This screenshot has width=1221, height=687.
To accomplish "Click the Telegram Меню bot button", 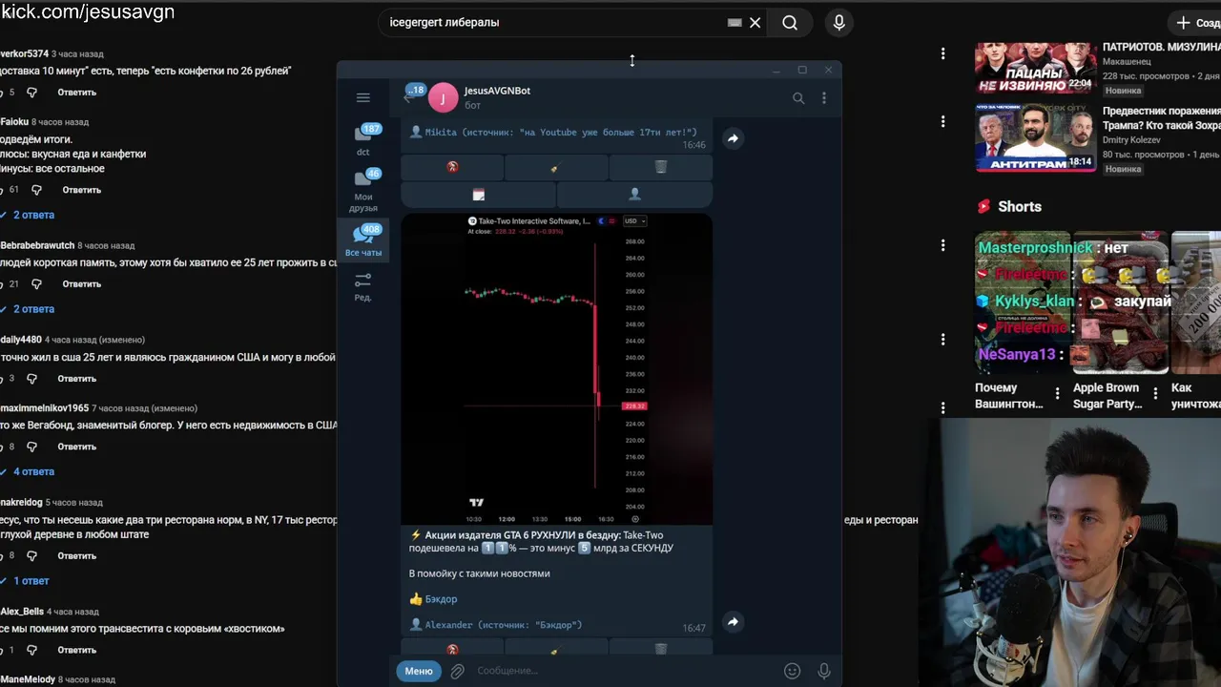I will (419, 671).
